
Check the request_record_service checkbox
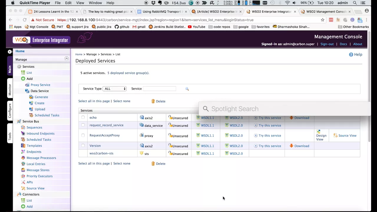83,125
